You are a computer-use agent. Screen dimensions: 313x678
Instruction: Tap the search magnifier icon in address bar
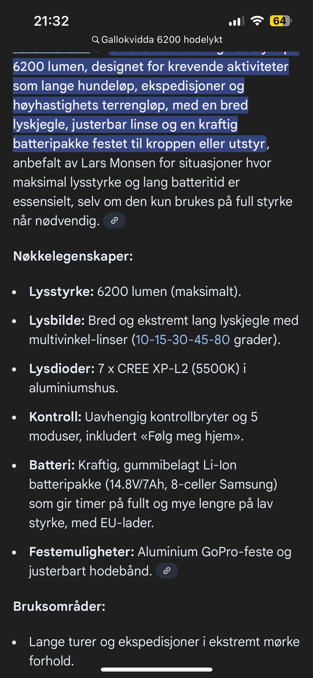(95, 40)
